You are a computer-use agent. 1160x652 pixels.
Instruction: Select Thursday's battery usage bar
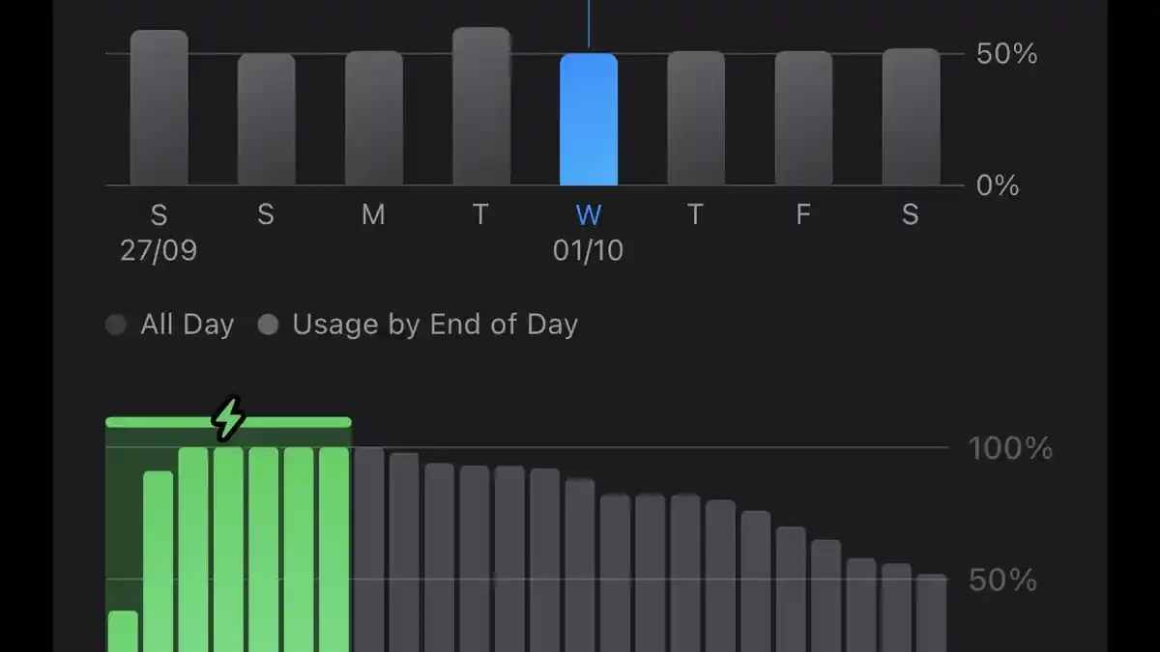[695, 118]
